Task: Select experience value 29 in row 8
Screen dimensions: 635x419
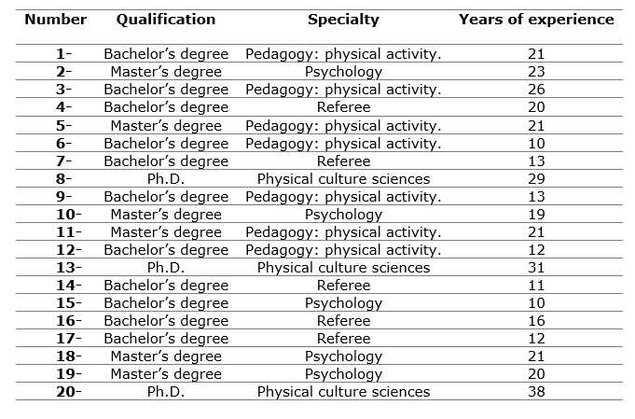Action: 536,178
